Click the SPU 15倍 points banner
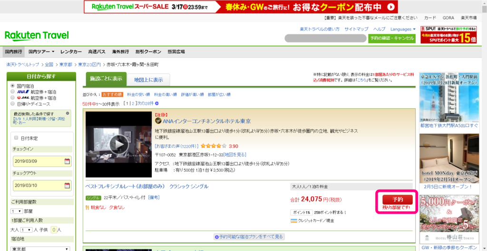The image size is (487, 251). [x=448, y=35]
